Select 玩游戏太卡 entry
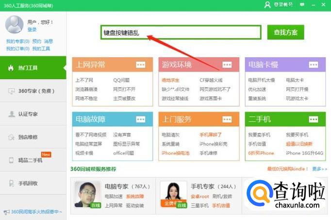Screen dimensions: 331x220 297,98
